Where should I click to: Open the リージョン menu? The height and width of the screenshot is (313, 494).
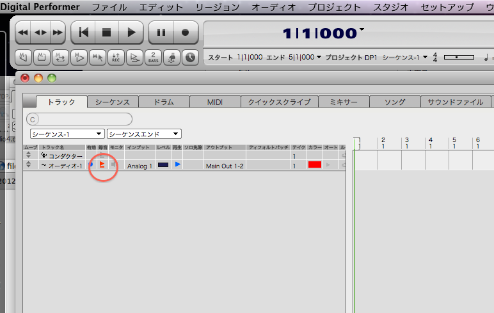coord(218,7)
